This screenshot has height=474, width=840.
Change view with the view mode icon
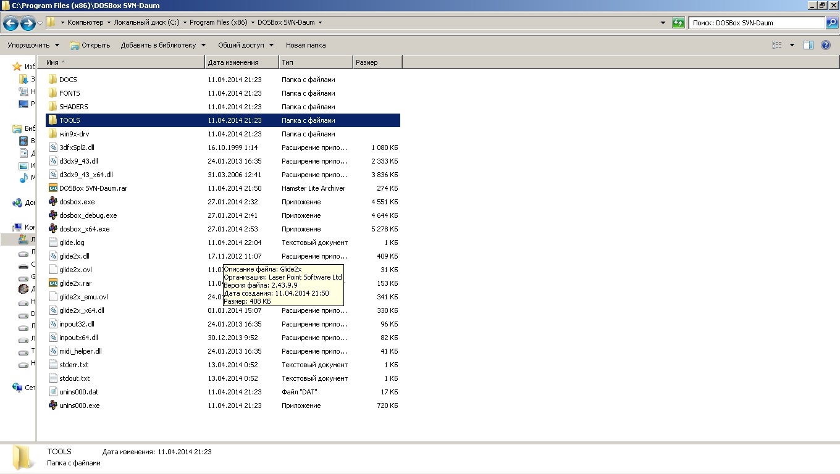777,45
